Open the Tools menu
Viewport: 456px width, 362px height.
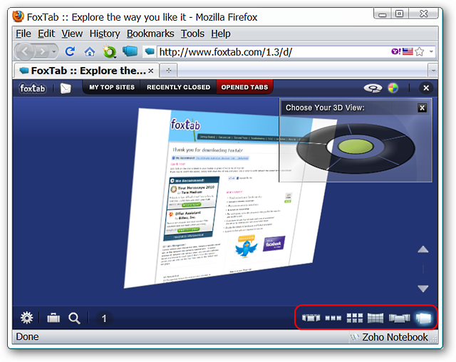(192, 33)
